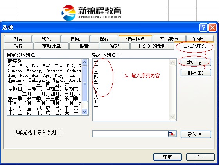Open the 重新计算 tab
This screenshot has width=219, height=165.
pos(51,46)
